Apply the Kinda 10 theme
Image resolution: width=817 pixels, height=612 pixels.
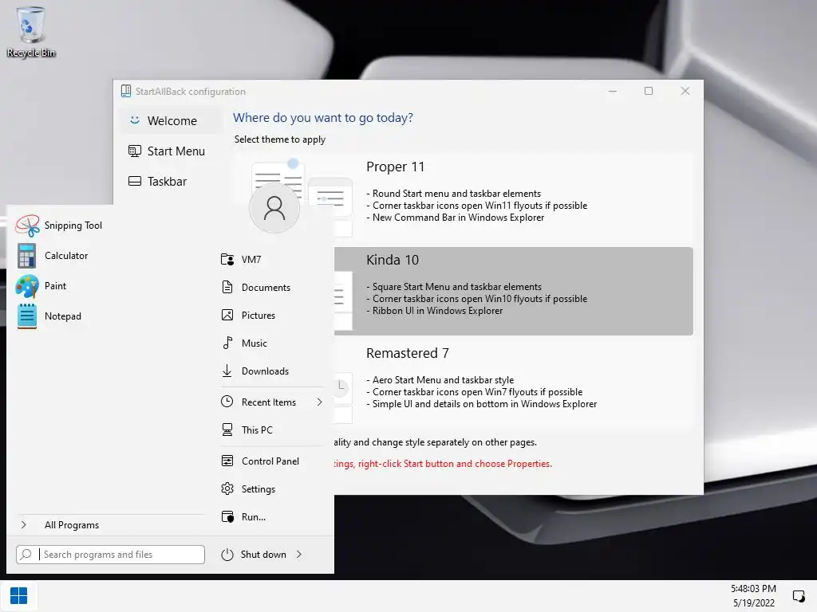[513, 291]
